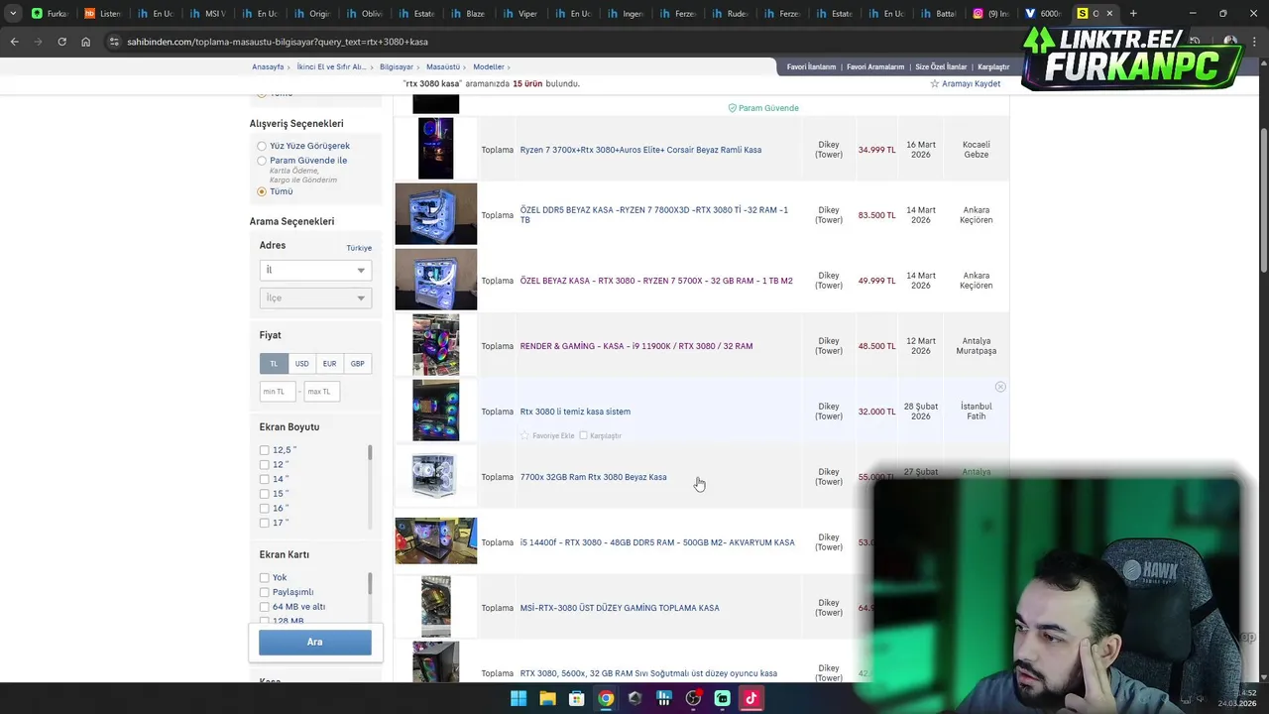The width and height of the screenshot is (1269, 714).
Task: Open the Rtx 3080 li temiz kasa sistem listing
Action: (575, 412)
